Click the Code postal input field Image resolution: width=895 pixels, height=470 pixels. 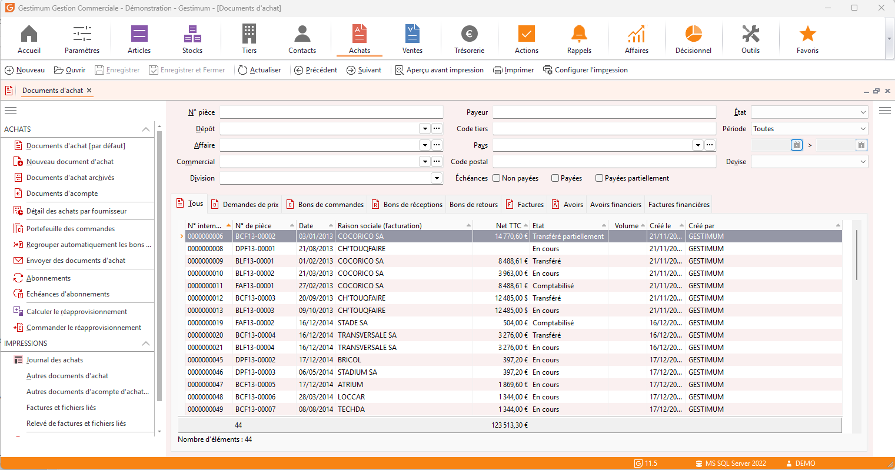tap(604, 162)
